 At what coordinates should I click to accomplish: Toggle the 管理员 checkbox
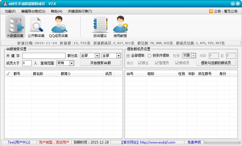[x=157, y=63]
